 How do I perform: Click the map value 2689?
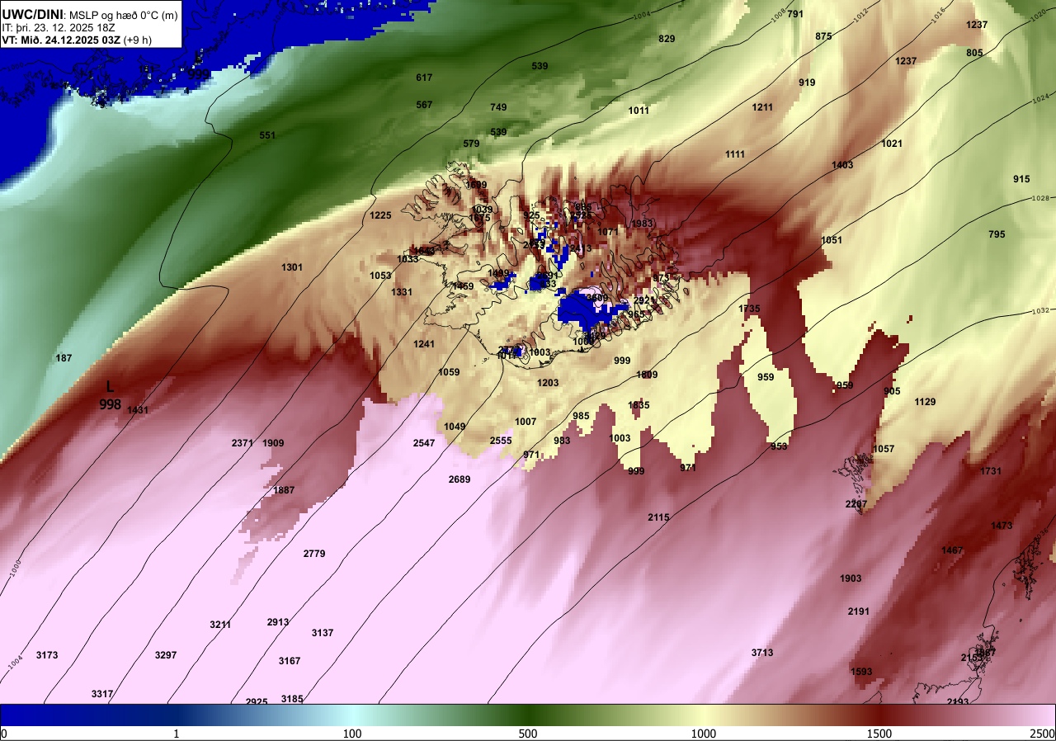point(460,479)
